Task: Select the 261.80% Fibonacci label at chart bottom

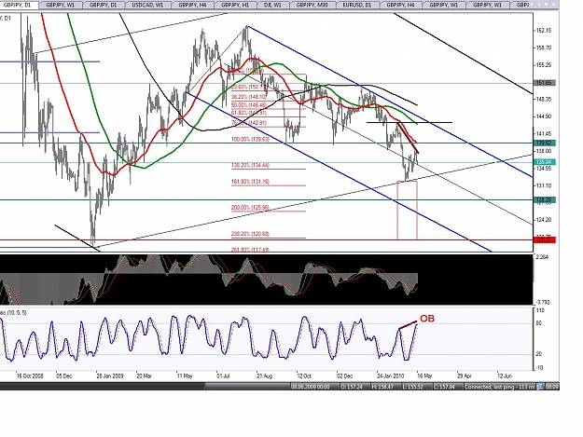Action: (250, 250)
